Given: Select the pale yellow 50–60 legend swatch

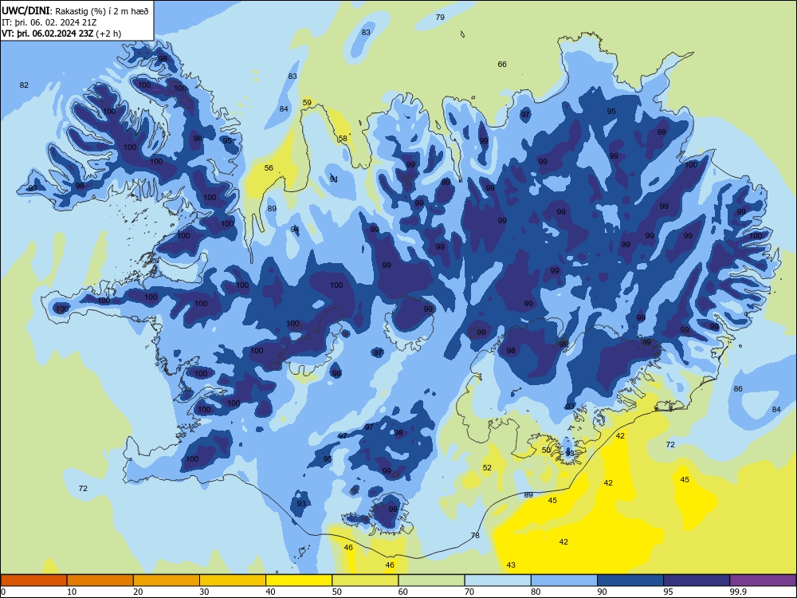Looking at the screenshot, I should coord(366,580).
